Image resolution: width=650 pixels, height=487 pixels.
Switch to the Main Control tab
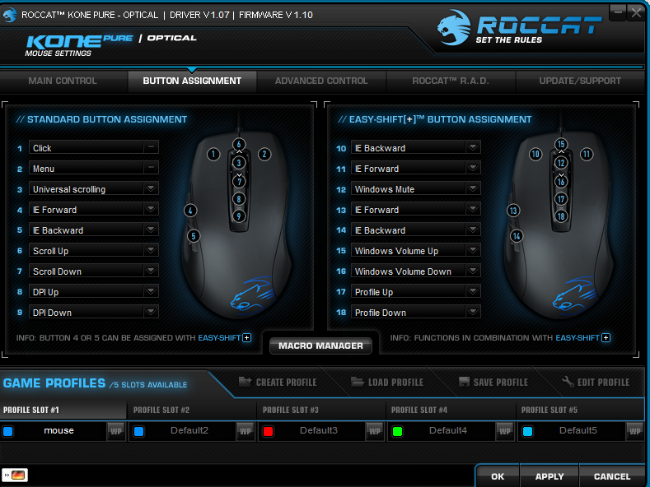[63, 81]
